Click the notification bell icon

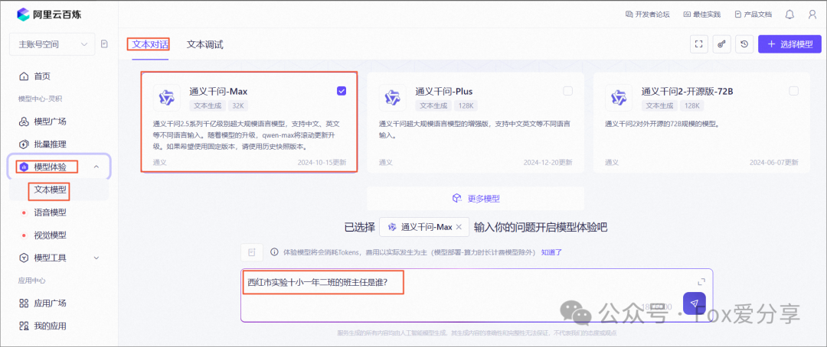[789, 15]
